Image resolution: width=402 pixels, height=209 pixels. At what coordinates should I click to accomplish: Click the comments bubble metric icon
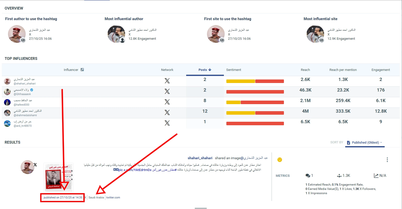308,176
